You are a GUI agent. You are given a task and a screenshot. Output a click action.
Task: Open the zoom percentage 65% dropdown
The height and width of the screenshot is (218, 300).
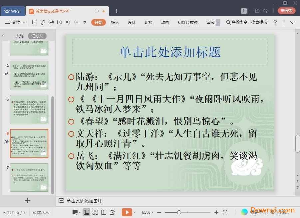click(148, 212)
